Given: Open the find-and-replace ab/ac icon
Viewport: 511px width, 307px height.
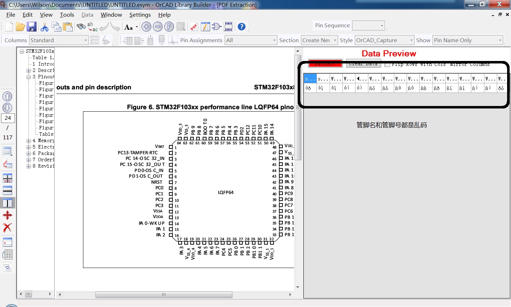Looking at the screenshot, I should 92,27.
